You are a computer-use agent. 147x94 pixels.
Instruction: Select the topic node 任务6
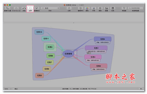pos(51,56)
